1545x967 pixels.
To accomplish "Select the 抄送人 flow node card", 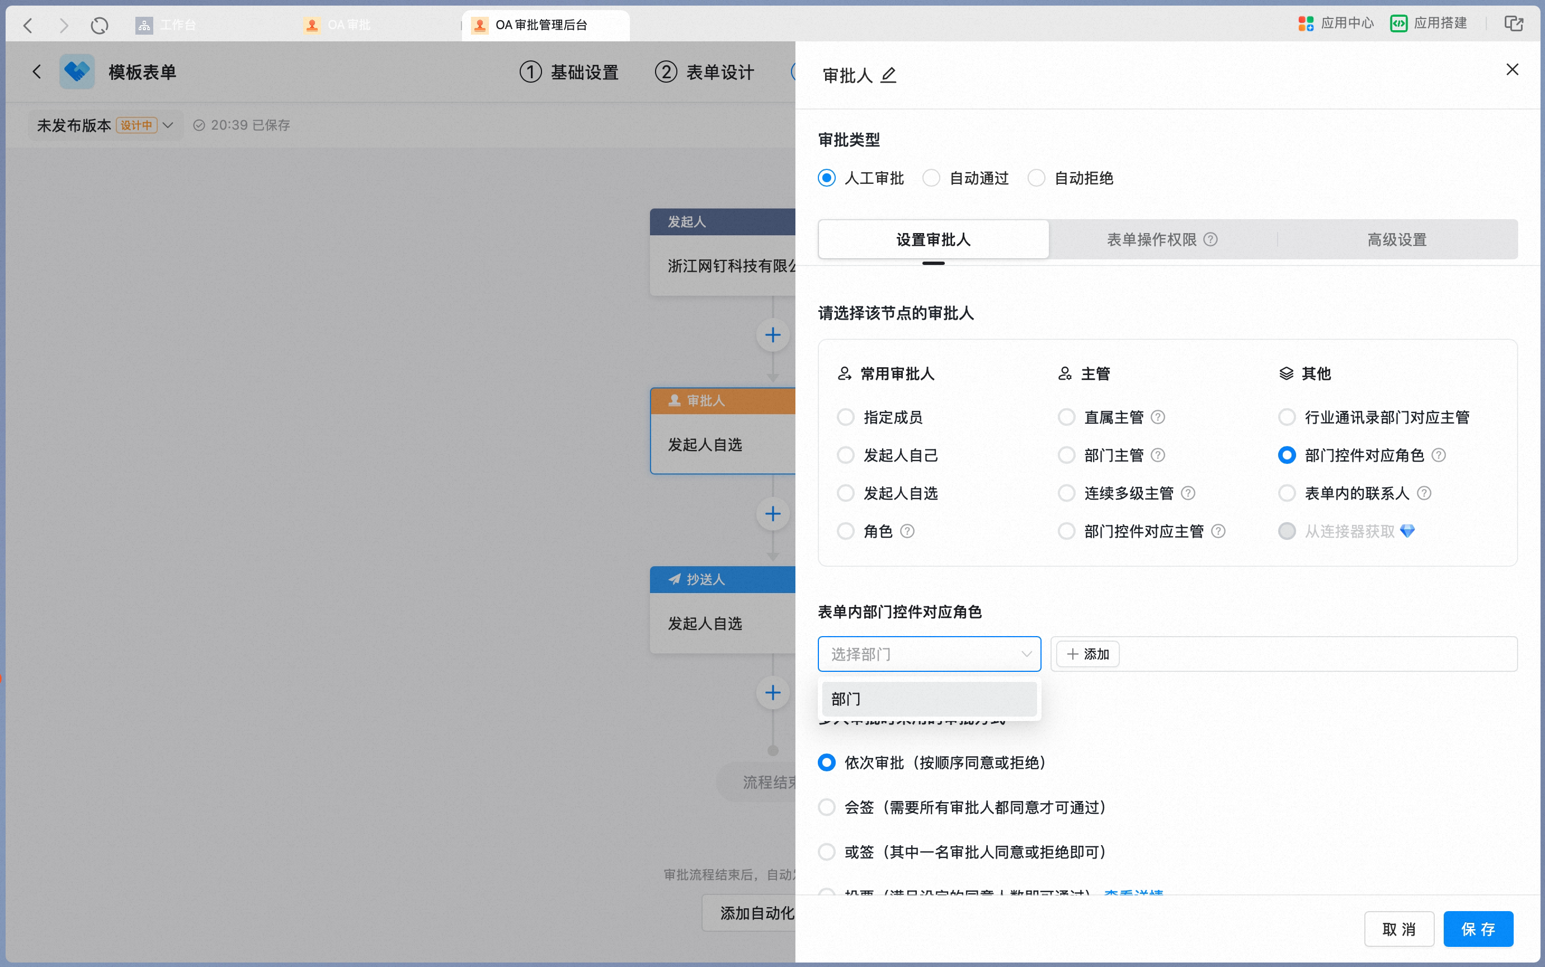I will (x=723, y=609).
